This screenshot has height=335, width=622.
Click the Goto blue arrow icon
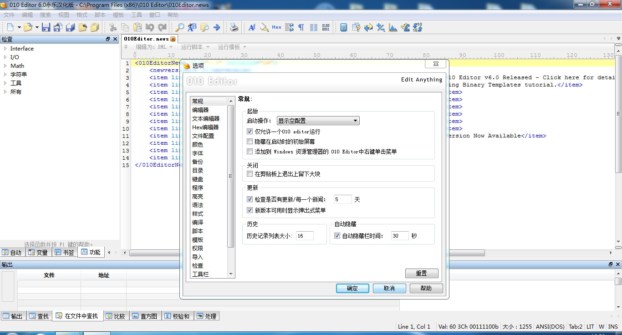tap(217, 27)
